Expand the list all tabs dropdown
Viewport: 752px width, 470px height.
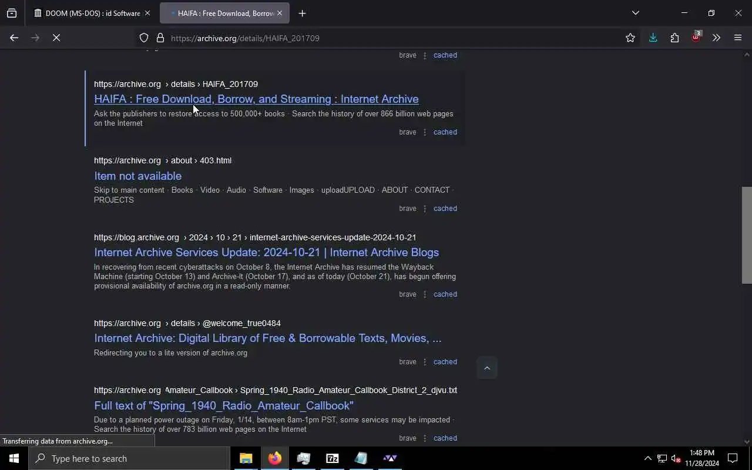point(635,13)
